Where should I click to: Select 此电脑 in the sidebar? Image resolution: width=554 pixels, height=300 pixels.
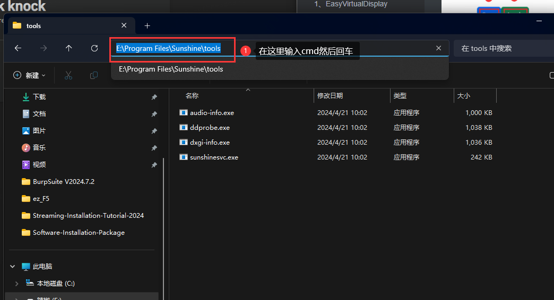(x=42, y=267)
